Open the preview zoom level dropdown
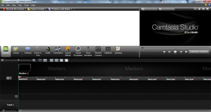Screen dimensions: 211x112 click(x=166, y=9)
